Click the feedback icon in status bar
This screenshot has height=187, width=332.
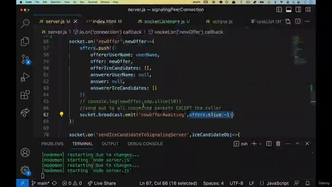[297, 183]
